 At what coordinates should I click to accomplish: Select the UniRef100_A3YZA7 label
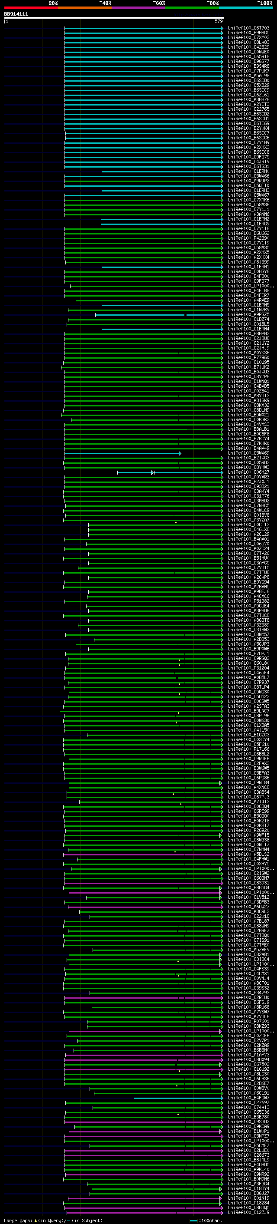point(248,520)
